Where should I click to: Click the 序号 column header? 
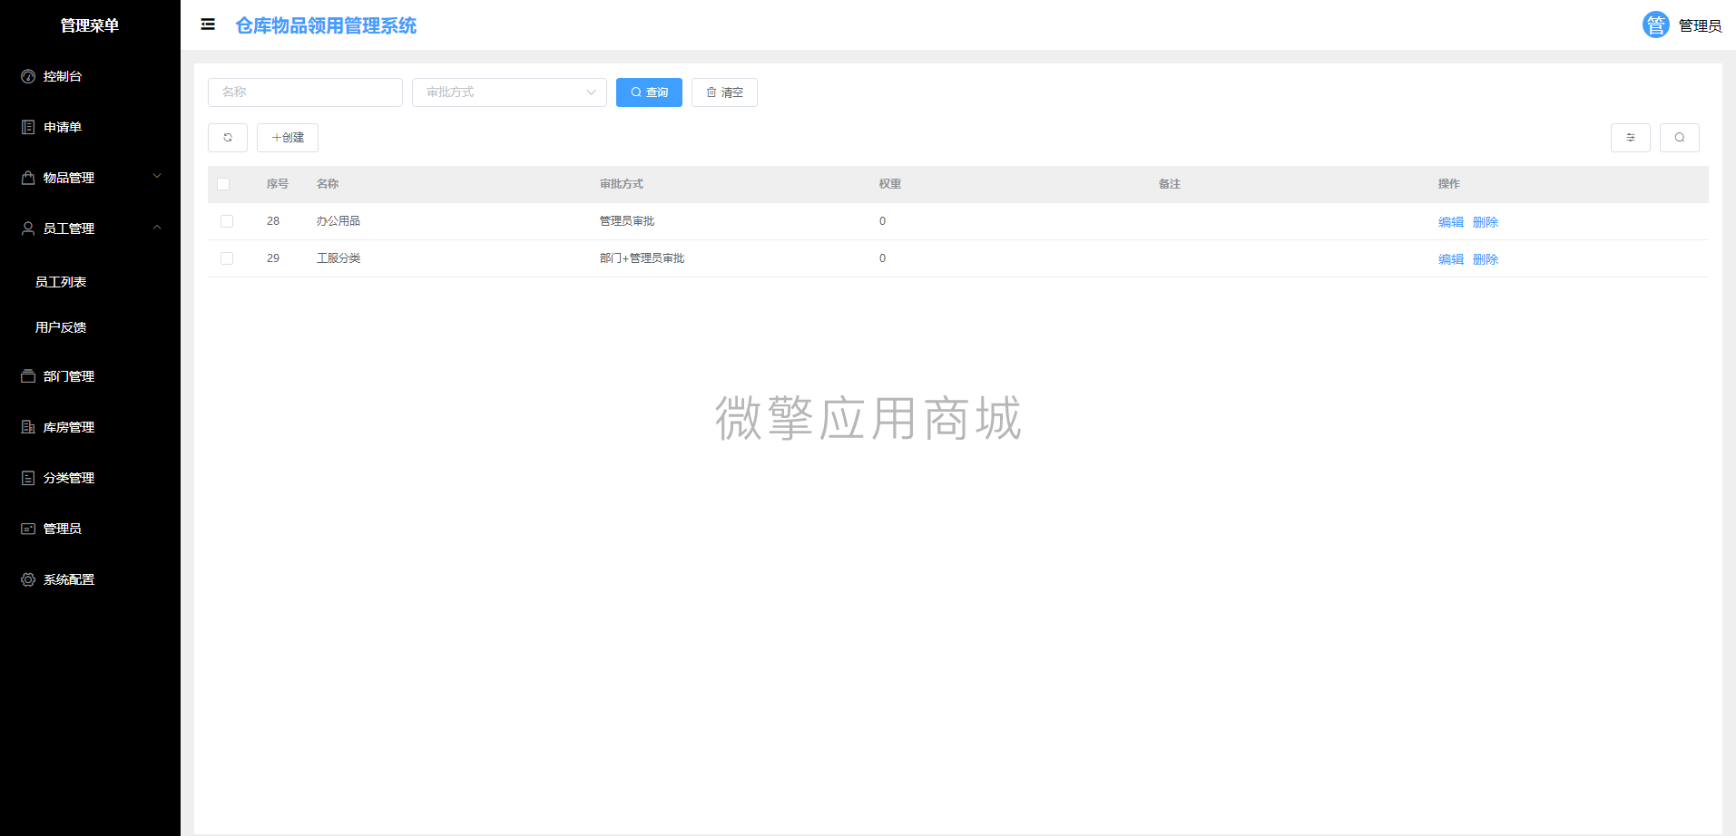[x=278, y=184]
